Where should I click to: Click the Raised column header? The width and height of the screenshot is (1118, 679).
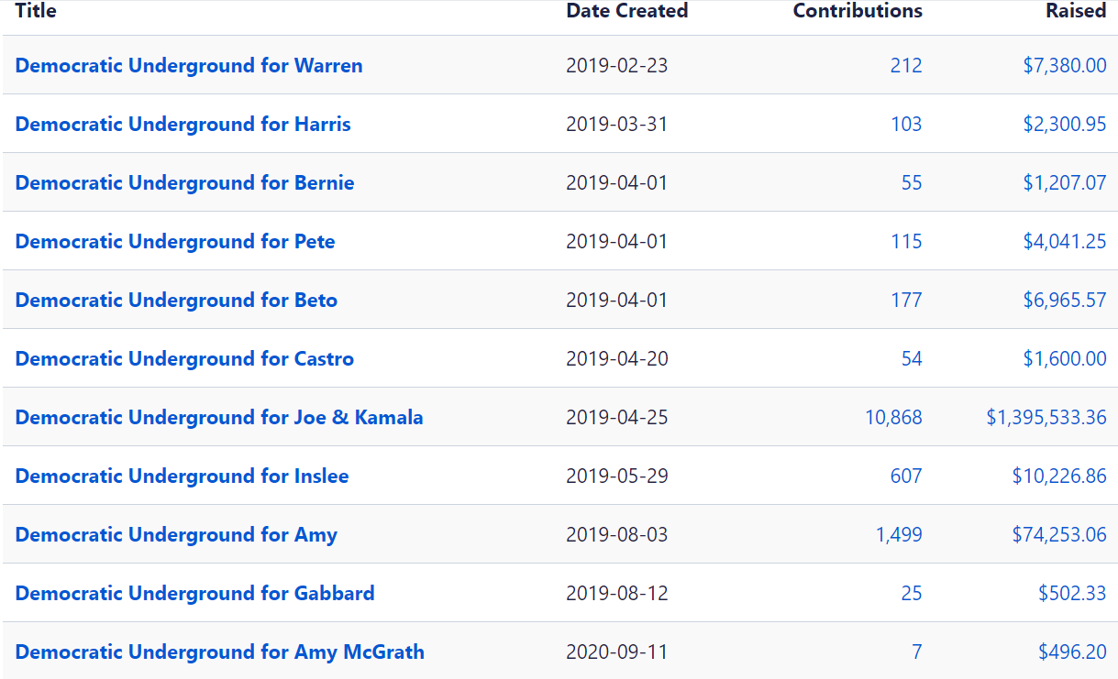click(1076, 11)
